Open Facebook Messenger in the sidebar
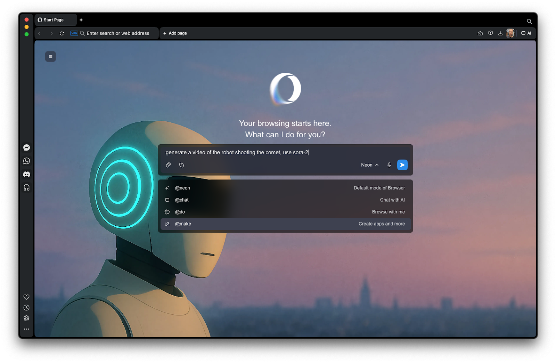Viewport: 556px width, 363px height. 26,148
